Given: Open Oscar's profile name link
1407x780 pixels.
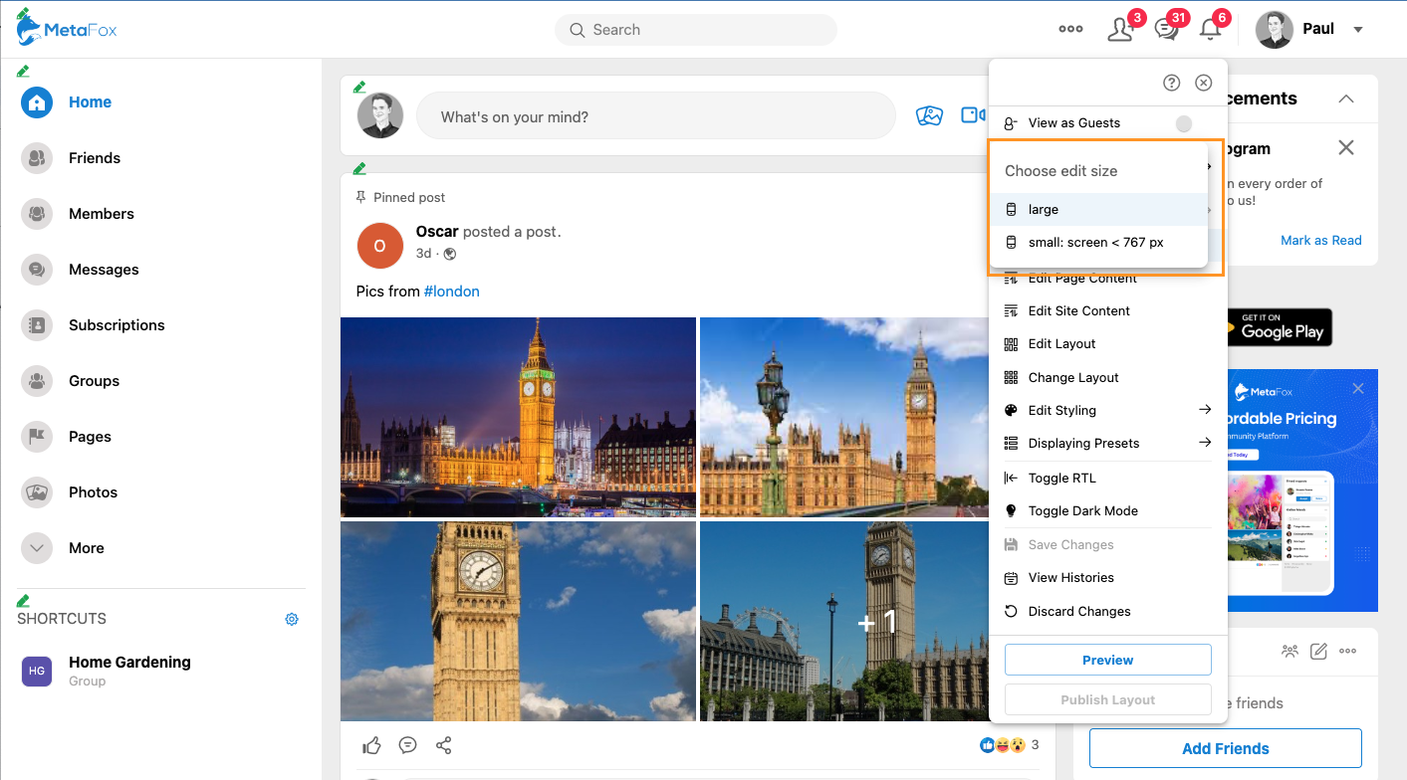Looking at the screenshot, I should (437, 232).
